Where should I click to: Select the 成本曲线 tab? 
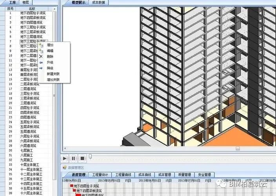[145, 175]
